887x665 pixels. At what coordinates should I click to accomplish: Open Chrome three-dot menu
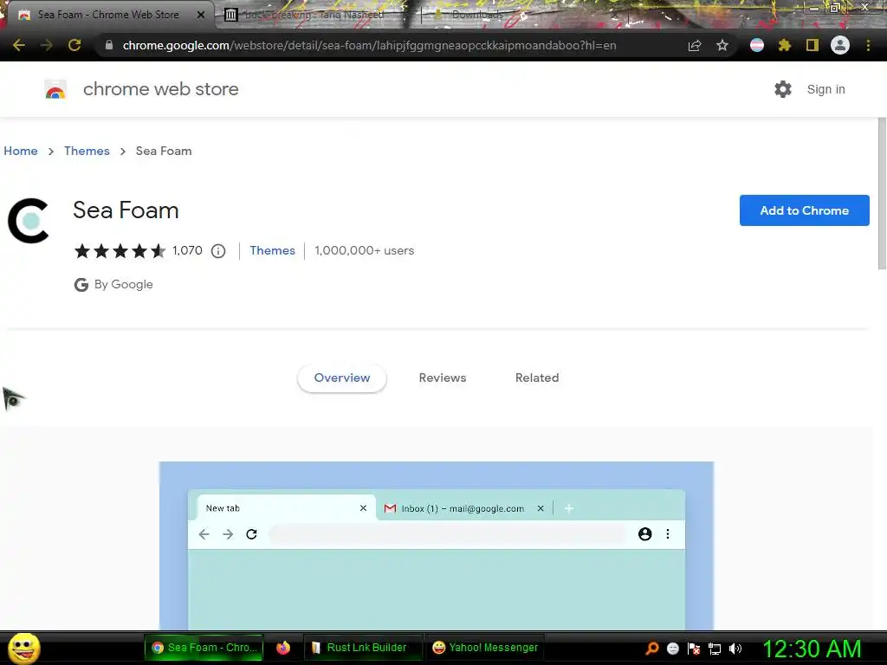tap(868, 45)
